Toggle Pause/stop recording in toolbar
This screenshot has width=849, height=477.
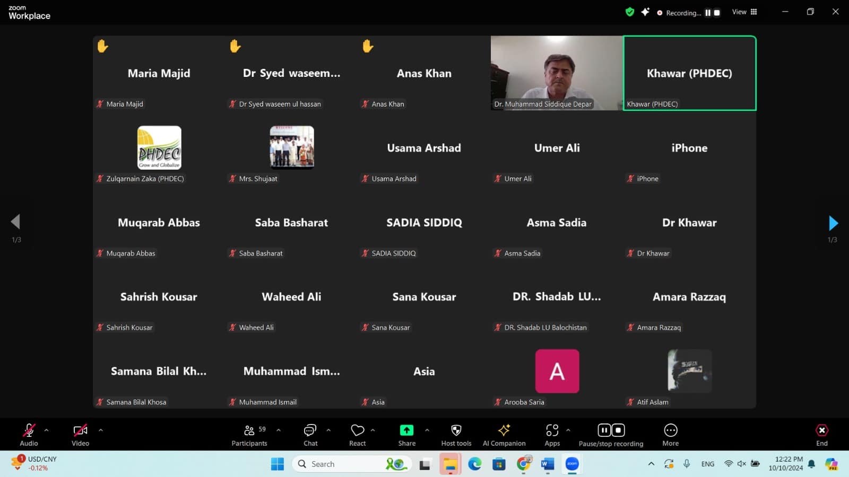[611, 435]
